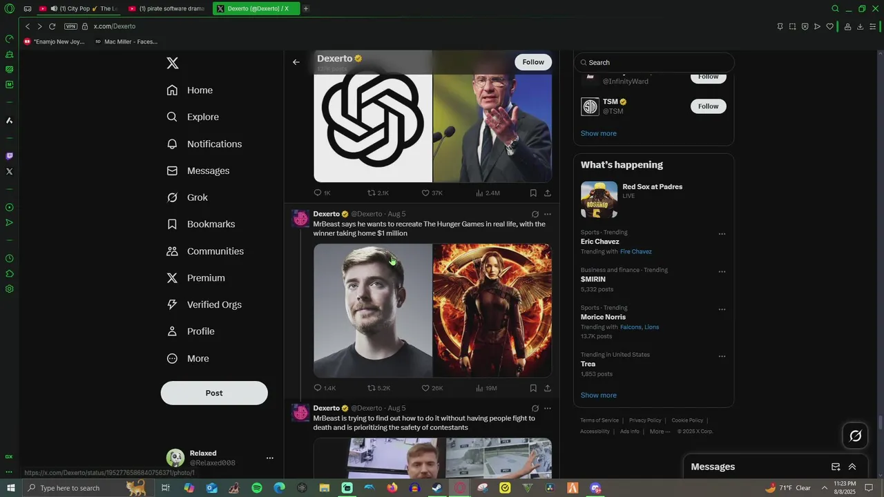This screenshot has width=884, height=497.
Task: Open Steam from the Windows taskbar
Action: tap(437, 488)
